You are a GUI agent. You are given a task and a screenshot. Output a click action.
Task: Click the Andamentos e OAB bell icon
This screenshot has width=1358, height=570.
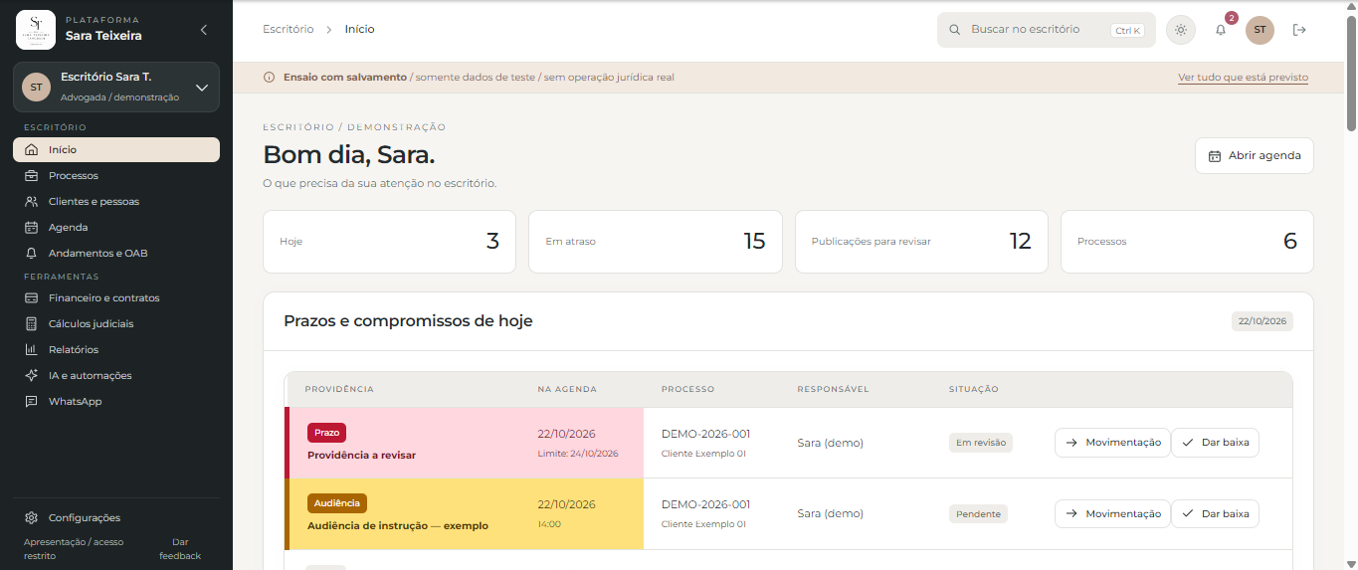point(32,254)
